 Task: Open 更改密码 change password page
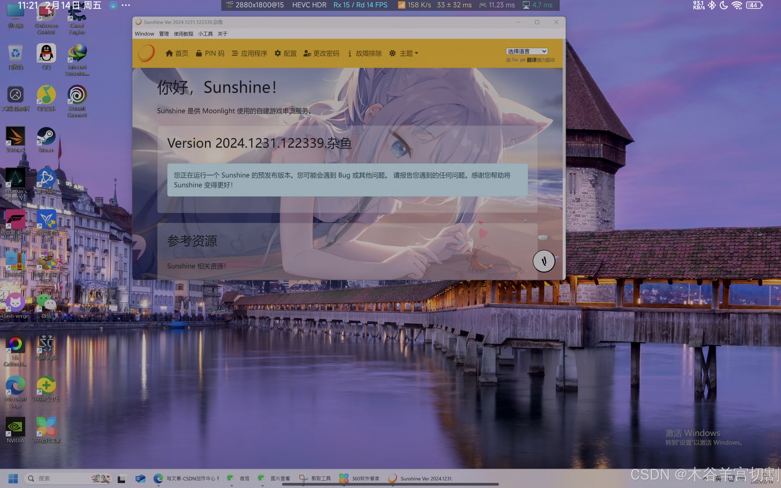[321, 53]
